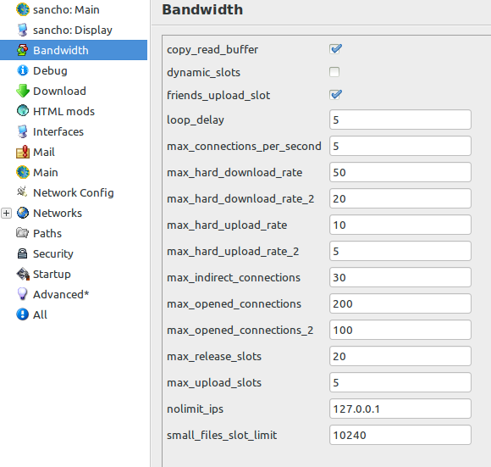Open Debug settings via its info icon
The width and height of the screenshot is (491, 467).
coord(23,70)
